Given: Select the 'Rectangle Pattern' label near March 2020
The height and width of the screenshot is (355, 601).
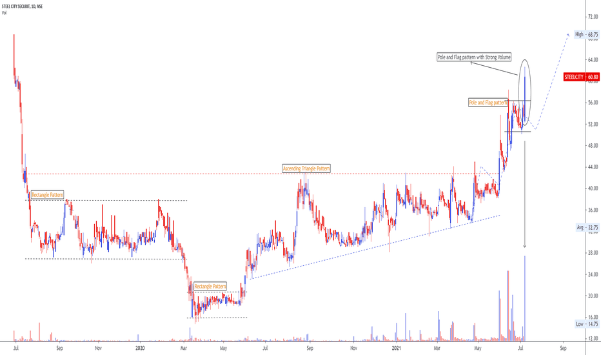Looking at the screenshot, I should 210,287.
